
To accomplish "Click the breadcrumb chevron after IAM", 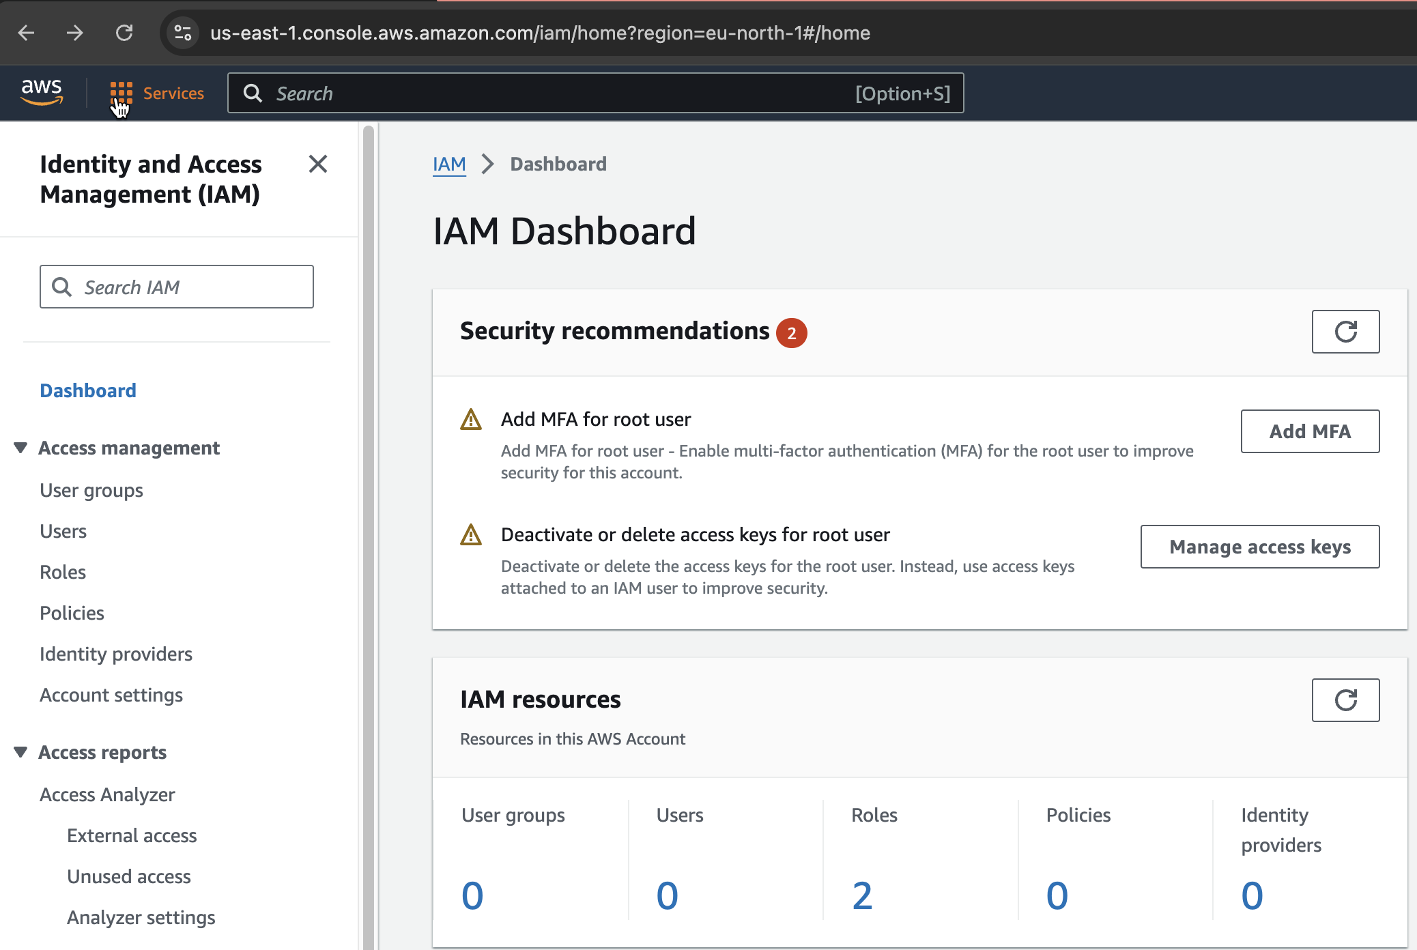I will tap(488, 164).
